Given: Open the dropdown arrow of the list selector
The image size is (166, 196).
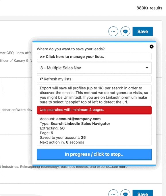Looking at the screenshot, I should click(x=147, y=68).
